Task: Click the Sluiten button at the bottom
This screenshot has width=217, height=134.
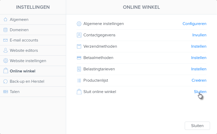Action: point(197,126)
